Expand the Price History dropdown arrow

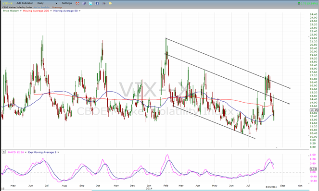pos(21,11)
